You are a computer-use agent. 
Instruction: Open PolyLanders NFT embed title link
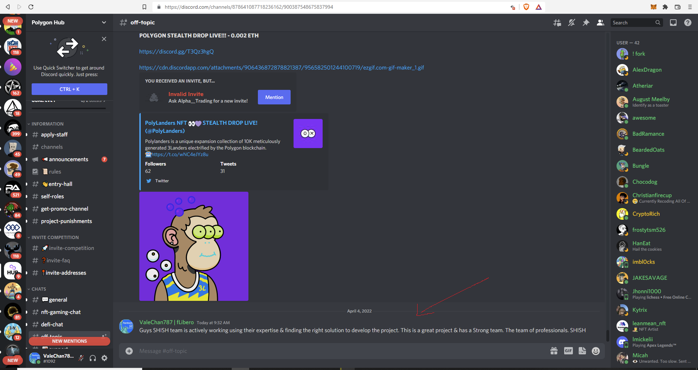pyautogui.click(x=201, y=127)
